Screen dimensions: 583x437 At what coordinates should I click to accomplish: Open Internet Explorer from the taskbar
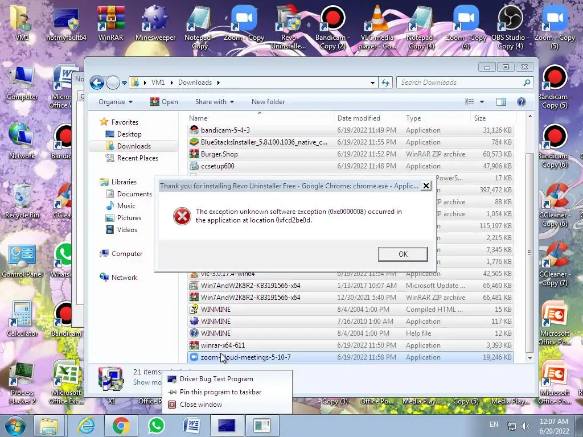(x=85, y=426)
